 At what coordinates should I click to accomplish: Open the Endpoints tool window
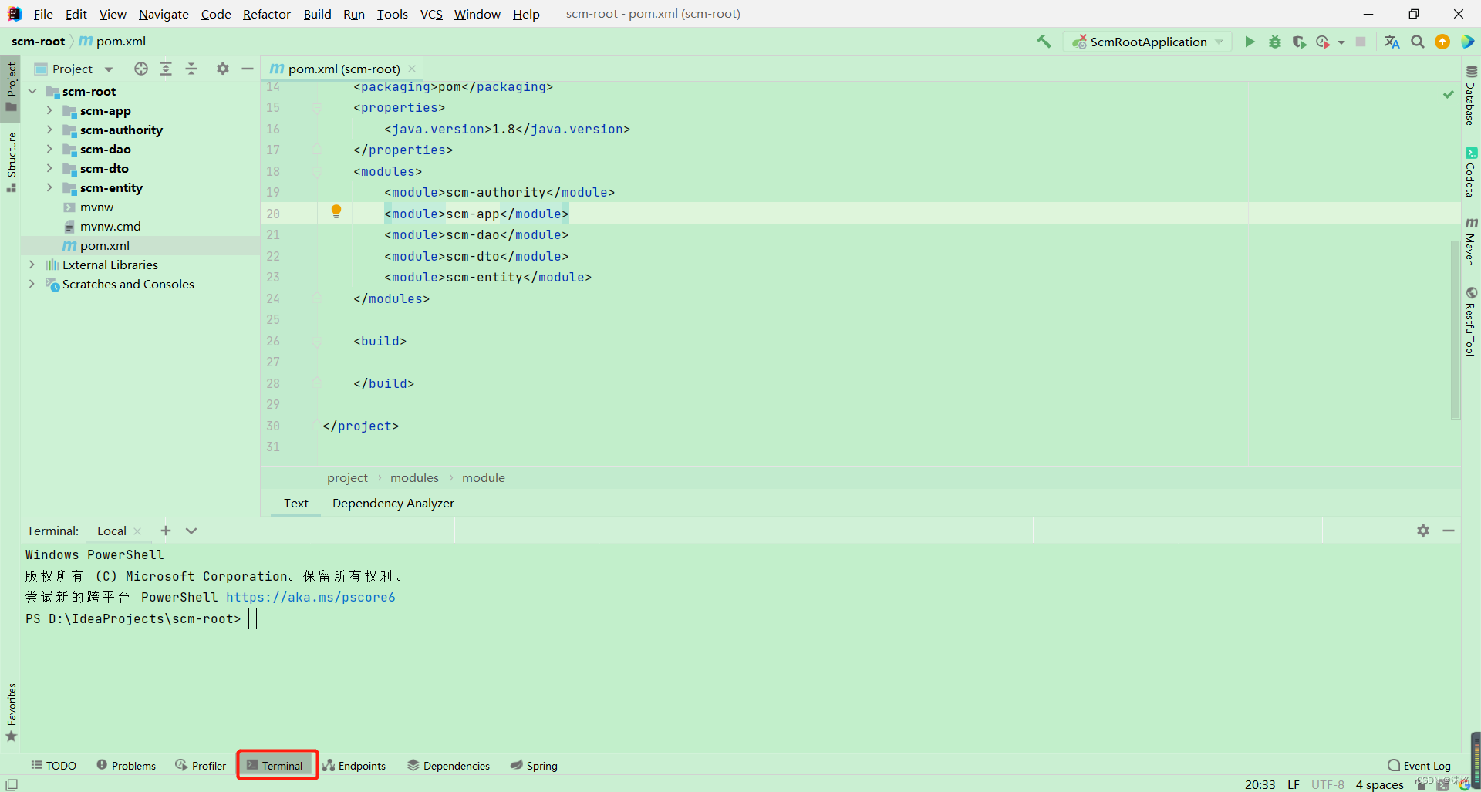(354, 765)
